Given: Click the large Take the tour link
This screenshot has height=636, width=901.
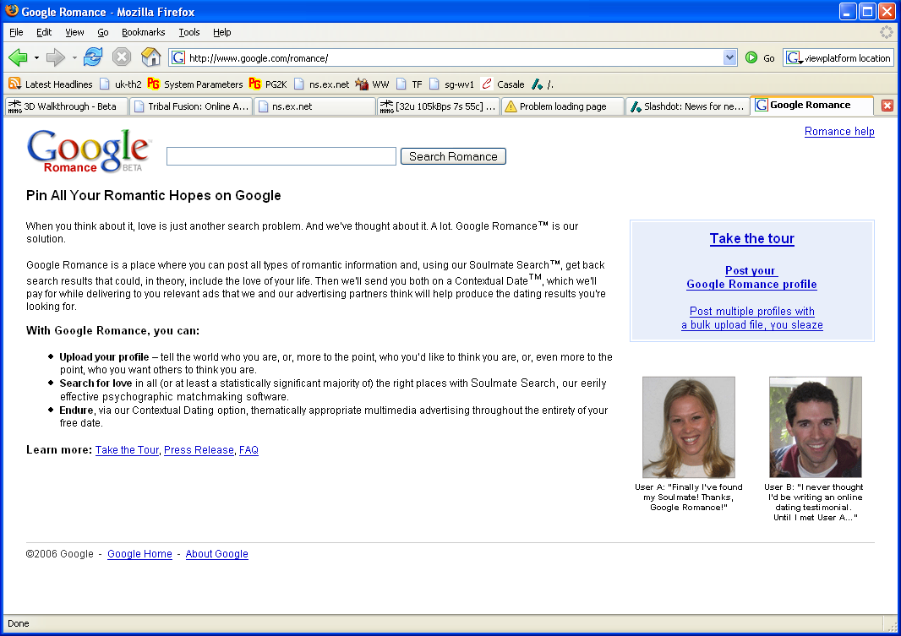Looking at the screenshot, I should click(751, 239).
